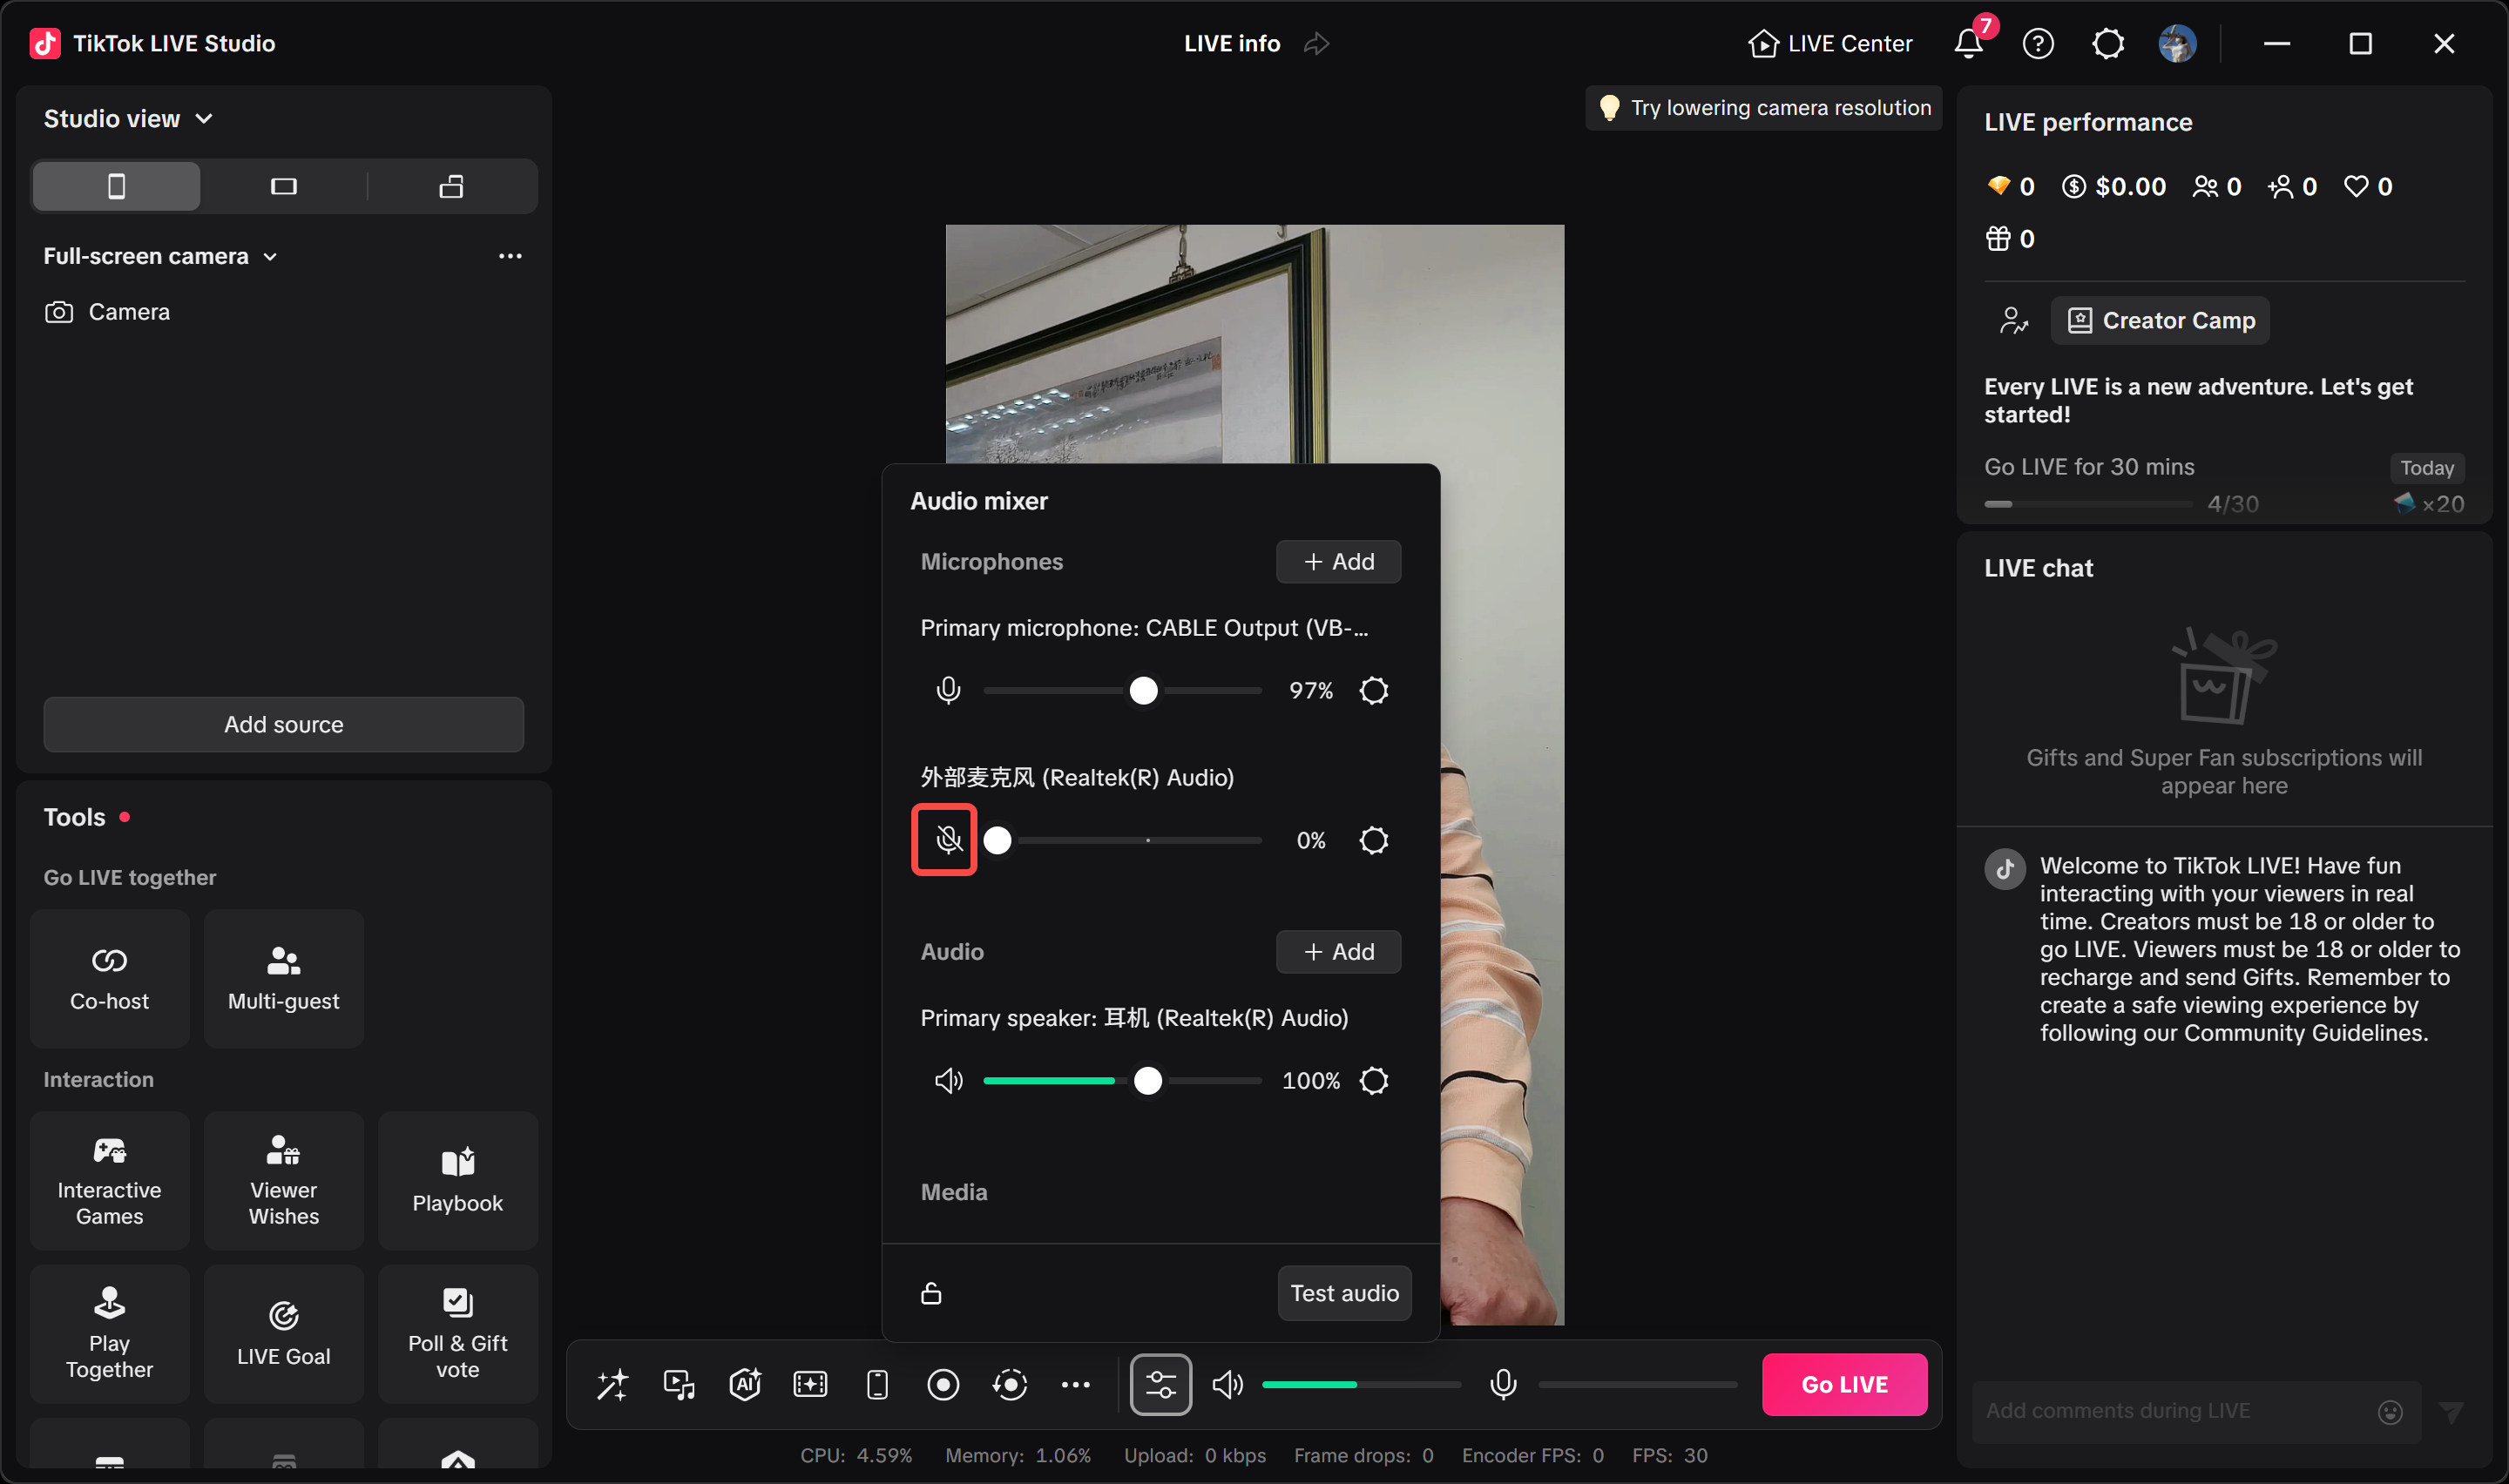
Task: Expand the Studio view dropdown
Action: [128, 119]
